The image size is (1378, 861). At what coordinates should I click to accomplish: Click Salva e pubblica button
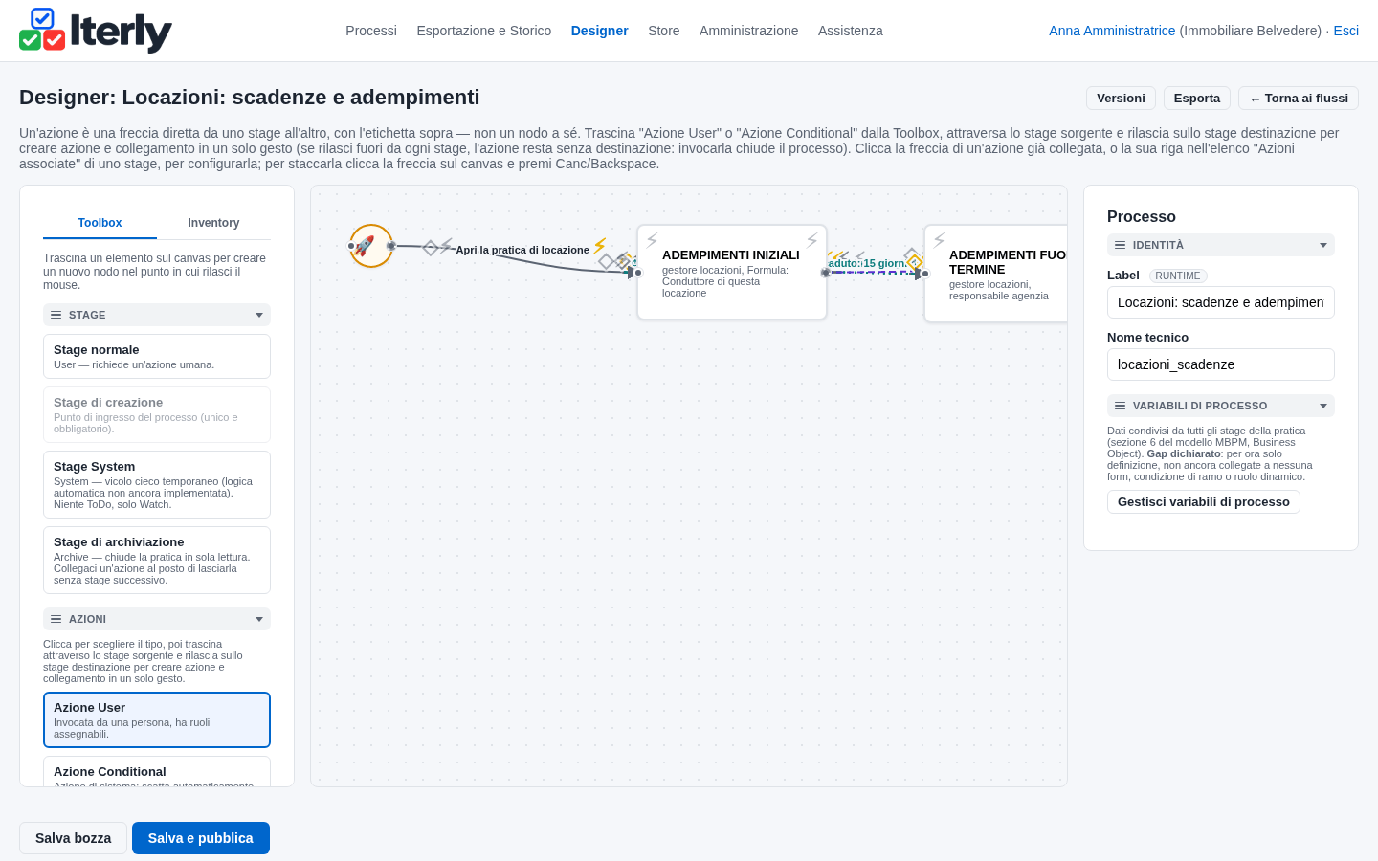pyautogui.click(x=201, y=838)
